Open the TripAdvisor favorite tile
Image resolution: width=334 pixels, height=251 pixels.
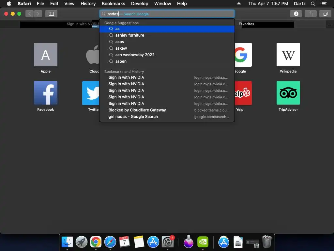[x=288, y=93]
